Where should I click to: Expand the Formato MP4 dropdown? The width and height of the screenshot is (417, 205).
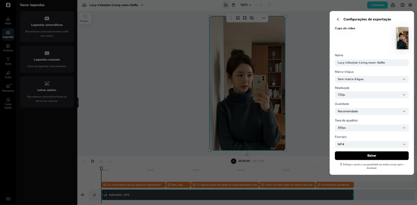tap(371, 144)
